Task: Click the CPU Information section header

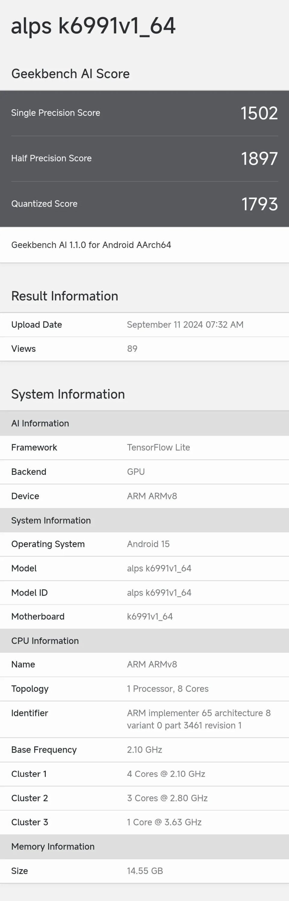Action: click(45, 641)
